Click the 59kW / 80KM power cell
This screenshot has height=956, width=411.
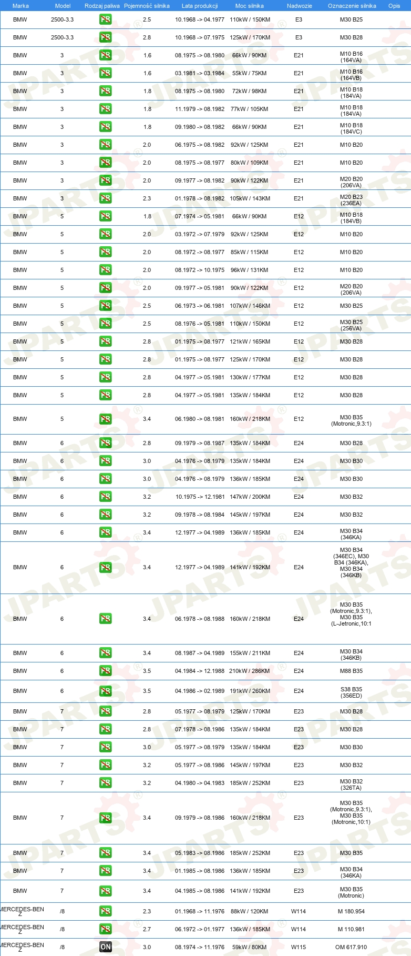250,947
